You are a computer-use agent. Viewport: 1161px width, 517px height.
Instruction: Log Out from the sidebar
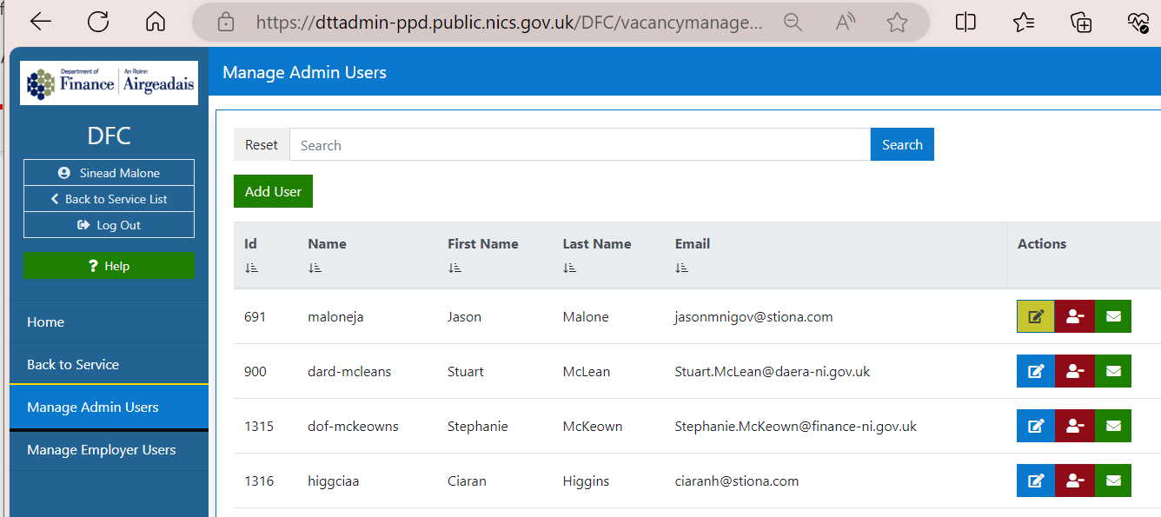tap(109, 225)
